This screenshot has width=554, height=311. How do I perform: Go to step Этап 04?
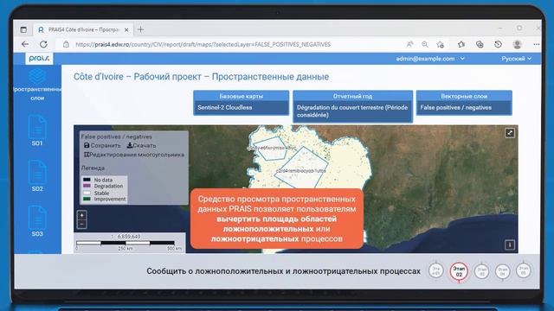pos(502,272)
